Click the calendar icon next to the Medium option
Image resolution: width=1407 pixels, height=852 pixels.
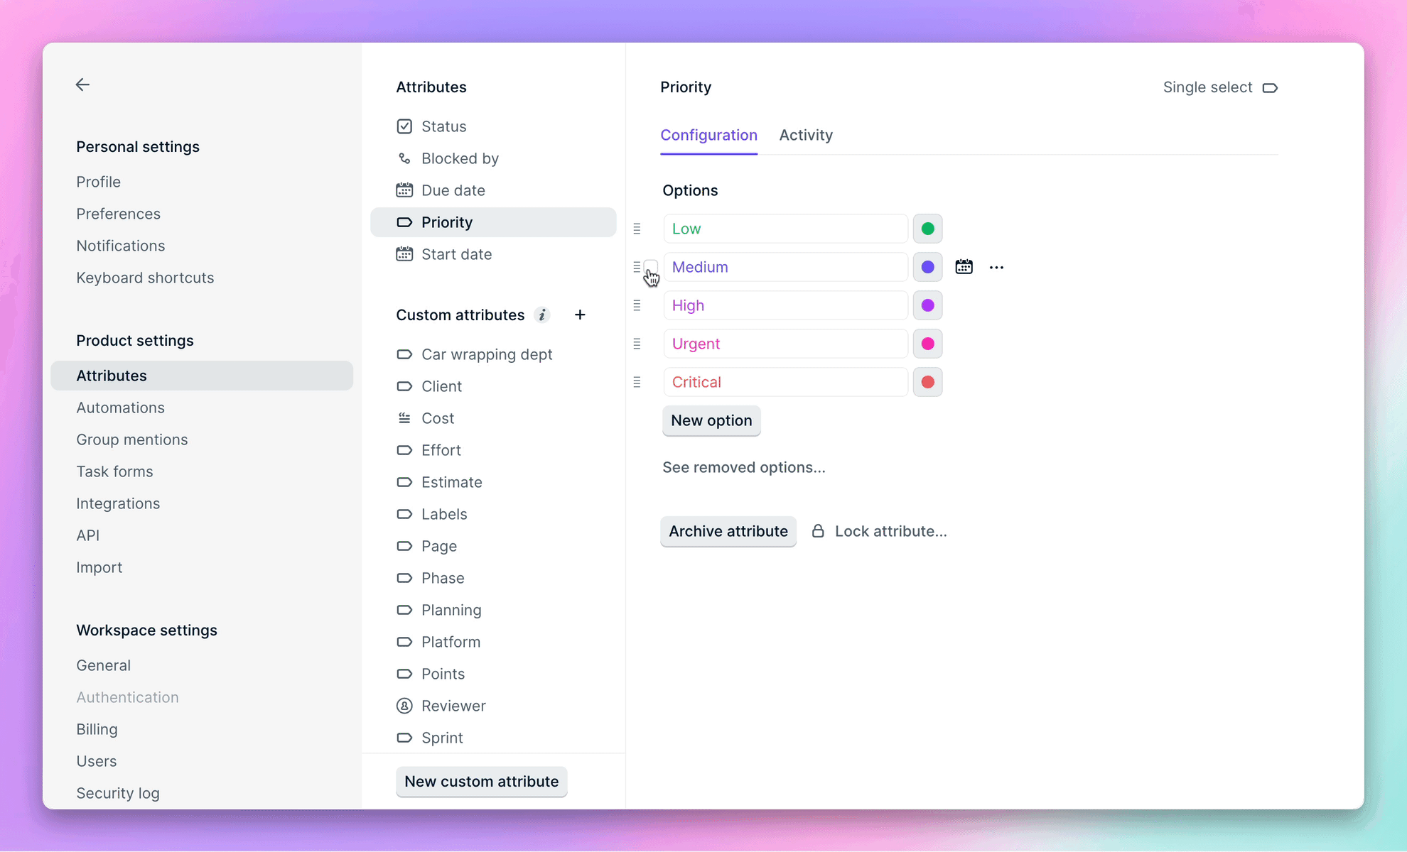tap(964, 266)
